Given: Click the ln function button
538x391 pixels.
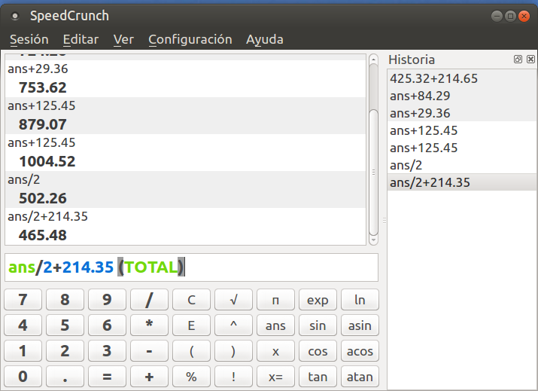Looking at the screenshot, I should [360, 300].
